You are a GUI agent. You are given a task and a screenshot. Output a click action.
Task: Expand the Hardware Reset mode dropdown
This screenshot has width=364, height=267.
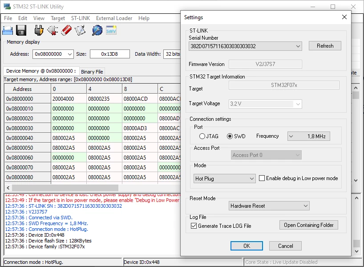[x=269, y=206]
